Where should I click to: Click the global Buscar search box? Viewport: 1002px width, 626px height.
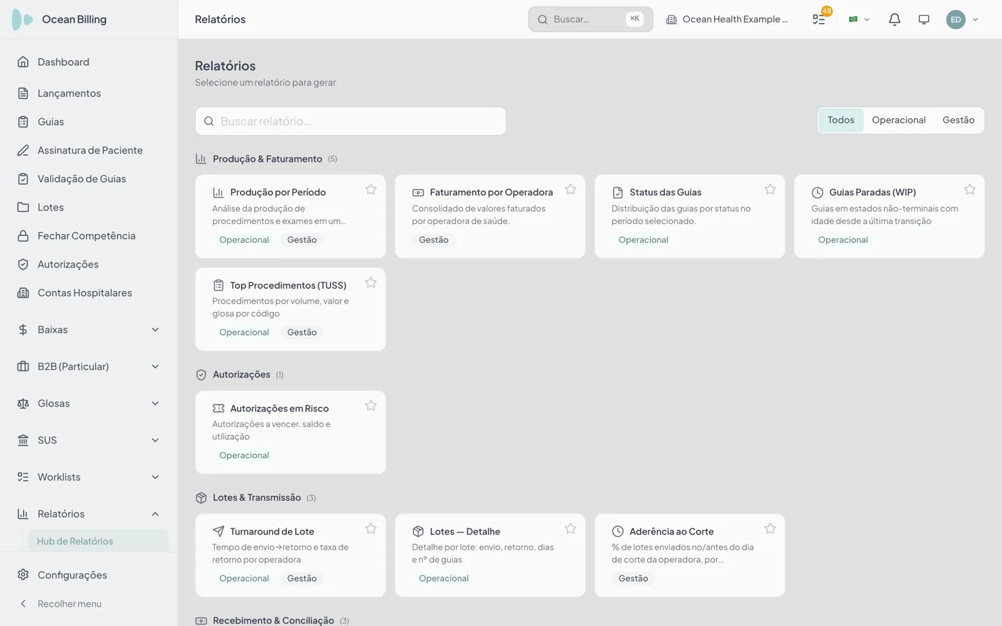(591, 19)
